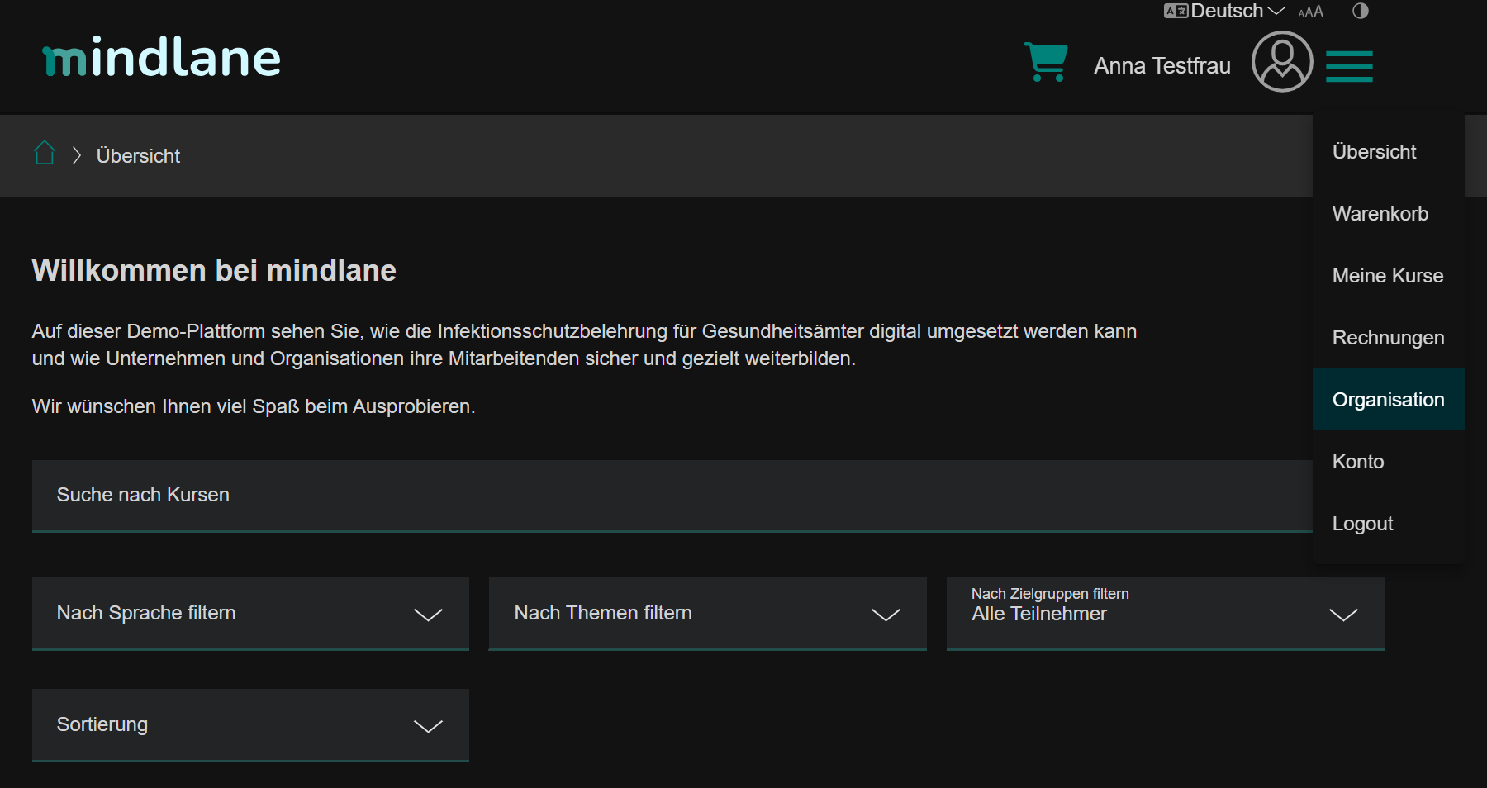Choose Warenkorb from the menu
Viewport: 1487px width, 788px height.
[x=1380, y=214]
